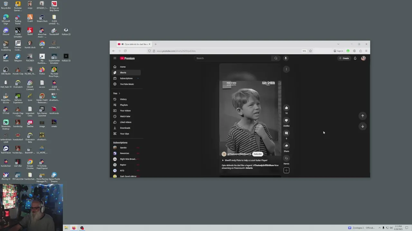Open Steam desktop shortcut
The height and width of the screenshot is (231, 412).
[x=6, y=58]
